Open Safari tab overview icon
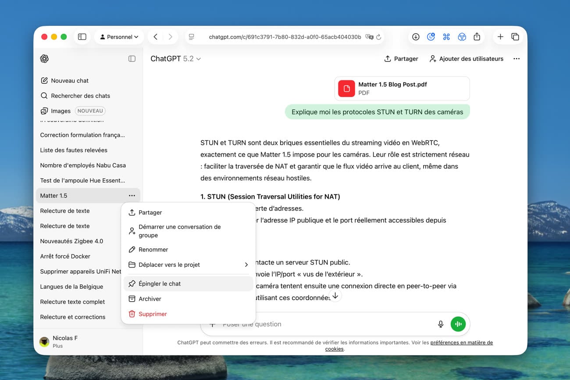This screenshot has width=570, height=380. [x=515, y=37]
